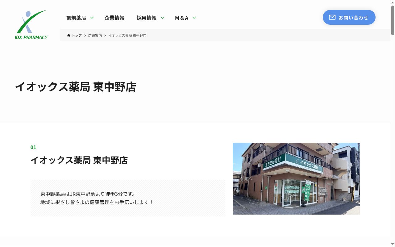Click text 地域に根ざし皆さまの健康管理をお手伝いします！

pyautogui.click(x=97, y=202)
